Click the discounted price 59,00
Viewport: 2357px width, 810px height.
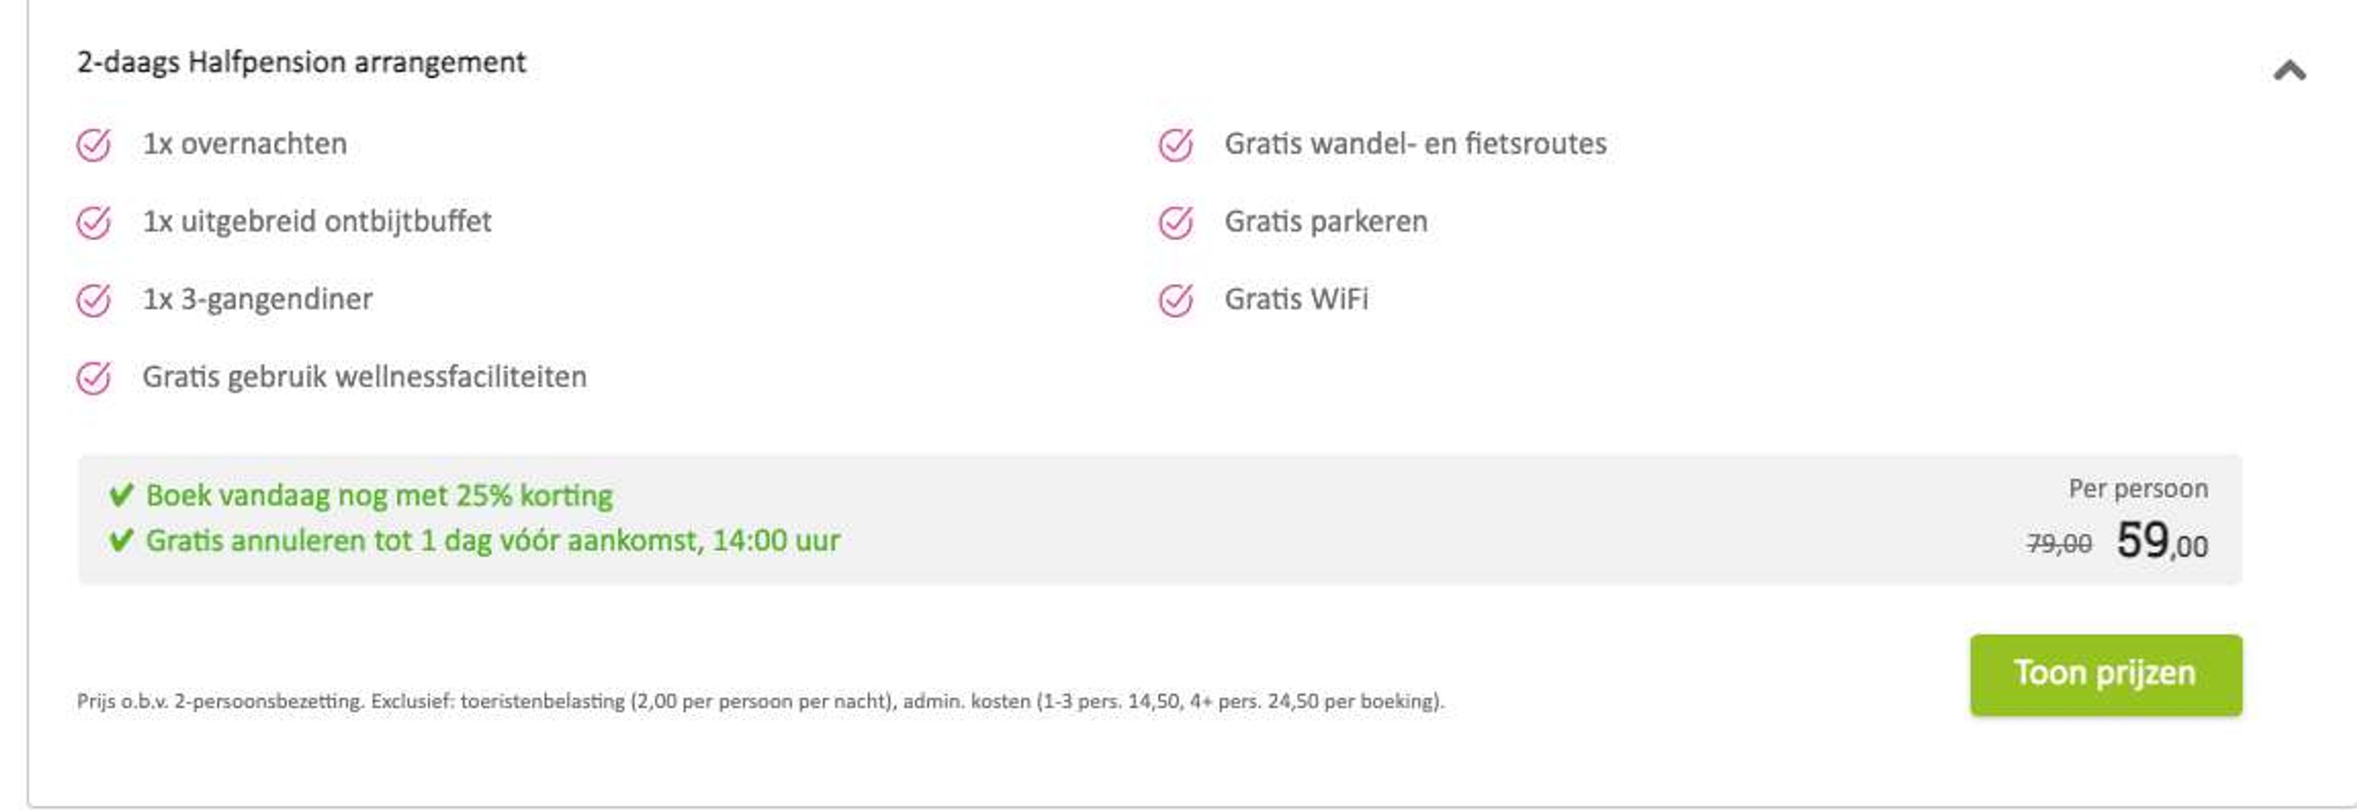coord(2161,540)
